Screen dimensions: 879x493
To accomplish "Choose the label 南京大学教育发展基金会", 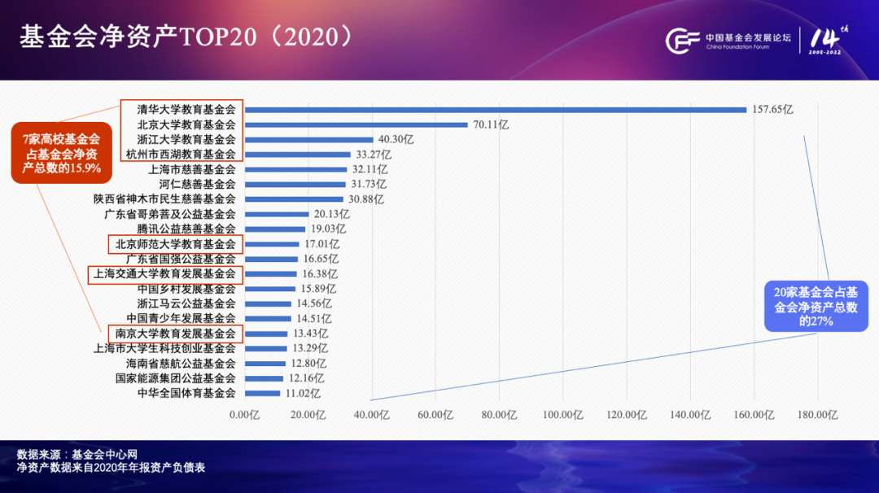I will [x=176, y=334].
